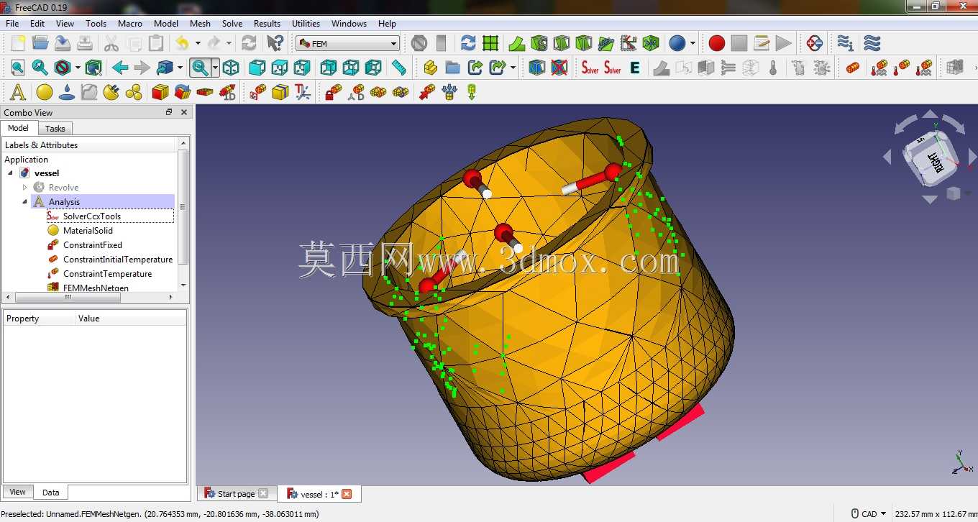Viewport: 978px width, 522px height.
Task: Open the zoom tool dropdown arrow
Action: click(x=215, y=68)
